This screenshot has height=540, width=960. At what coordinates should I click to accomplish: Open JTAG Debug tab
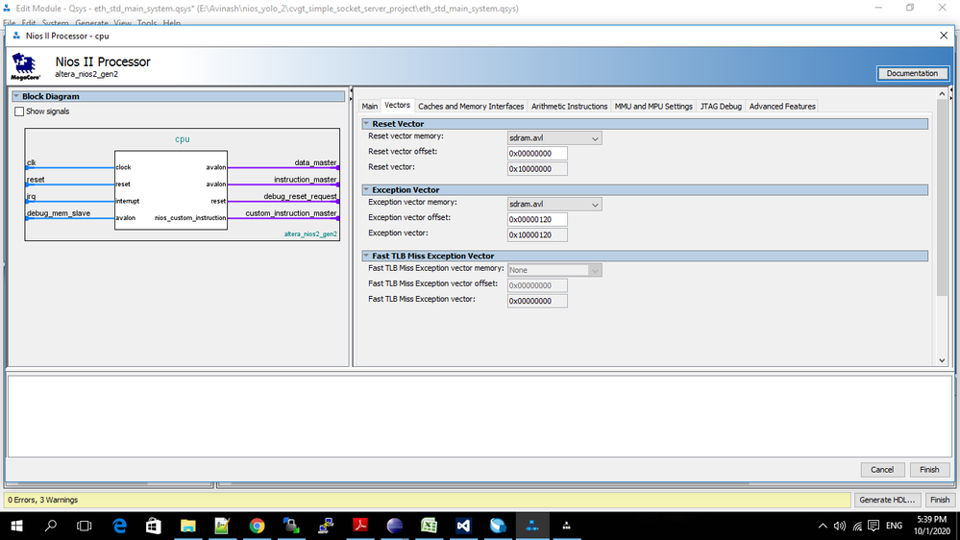pos(721,106)
